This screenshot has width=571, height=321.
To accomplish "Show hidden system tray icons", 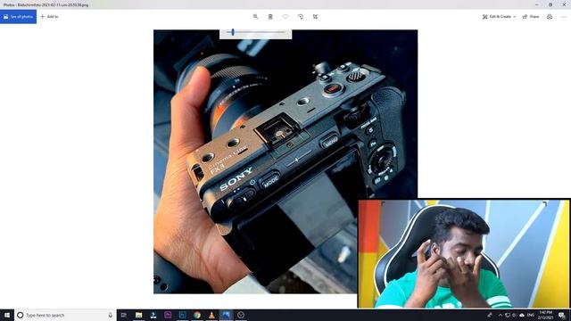I will [x=500, y=315].
